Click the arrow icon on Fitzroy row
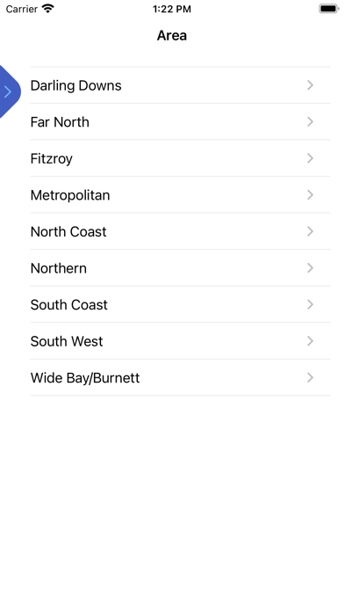 pyautogui.click(x=310, y=158)
